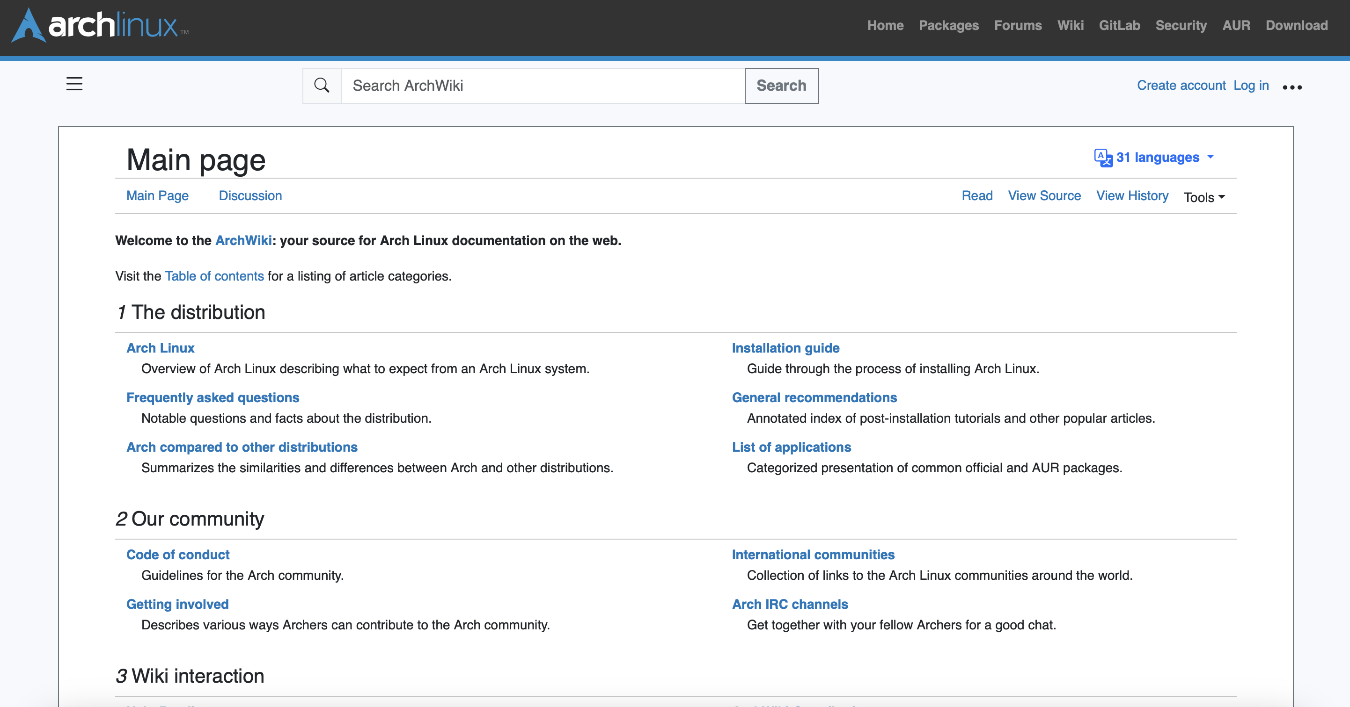The width and height of the screenshot is (1350, 707).
Task: Follow the Table of contents link
Action: [214, 276]
